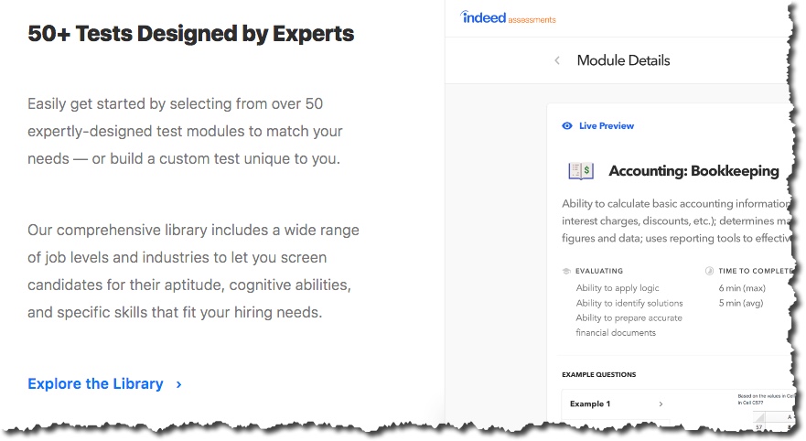
Task: Click the Evaluating section label
Action: [599, 272]
